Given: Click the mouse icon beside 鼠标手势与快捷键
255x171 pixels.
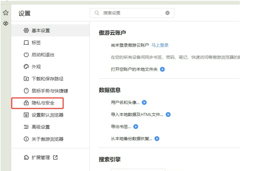Looking at the screenshot, I should coord(26,91).
